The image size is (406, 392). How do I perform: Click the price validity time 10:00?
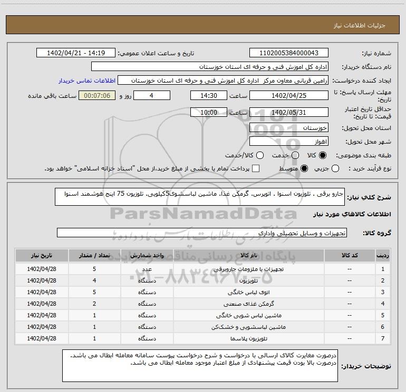pos(209,113)
